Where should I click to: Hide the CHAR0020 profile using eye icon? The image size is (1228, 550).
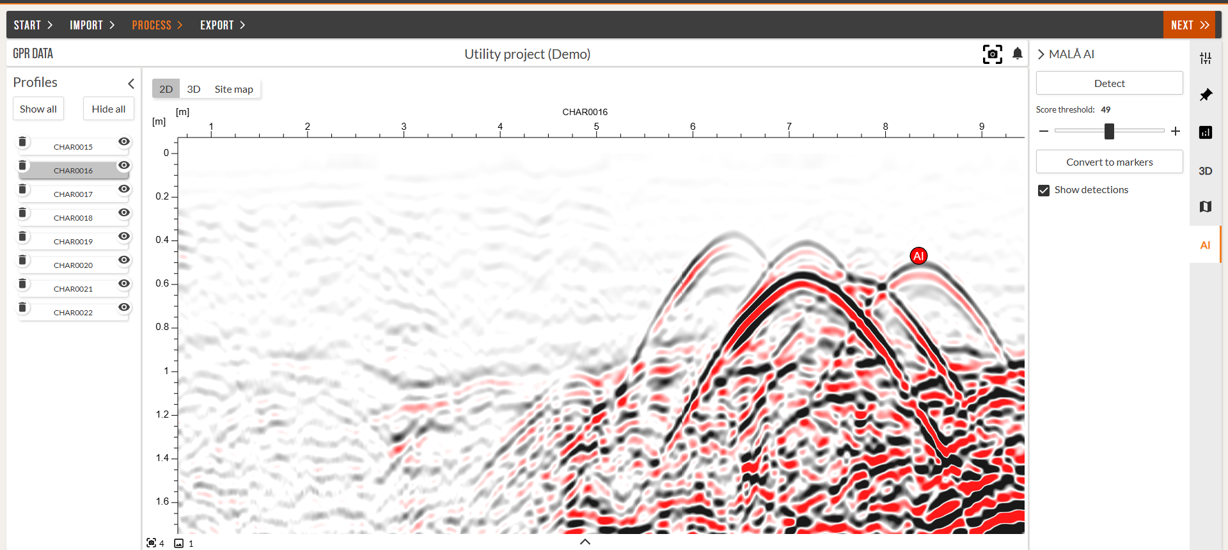[x=124, y=260]
